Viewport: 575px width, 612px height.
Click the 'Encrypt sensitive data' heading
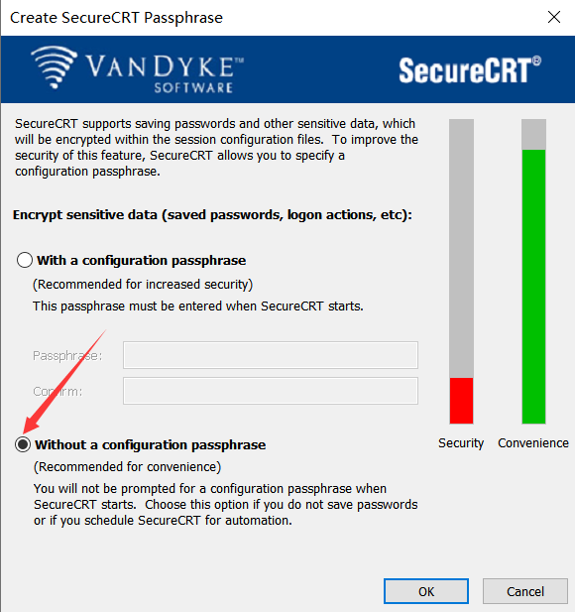(212, 215)
